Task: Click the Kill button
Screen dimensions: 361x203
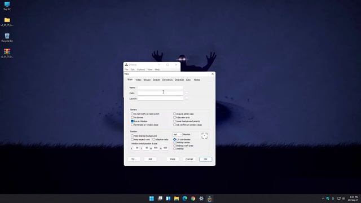Action: tap(150, 159)
